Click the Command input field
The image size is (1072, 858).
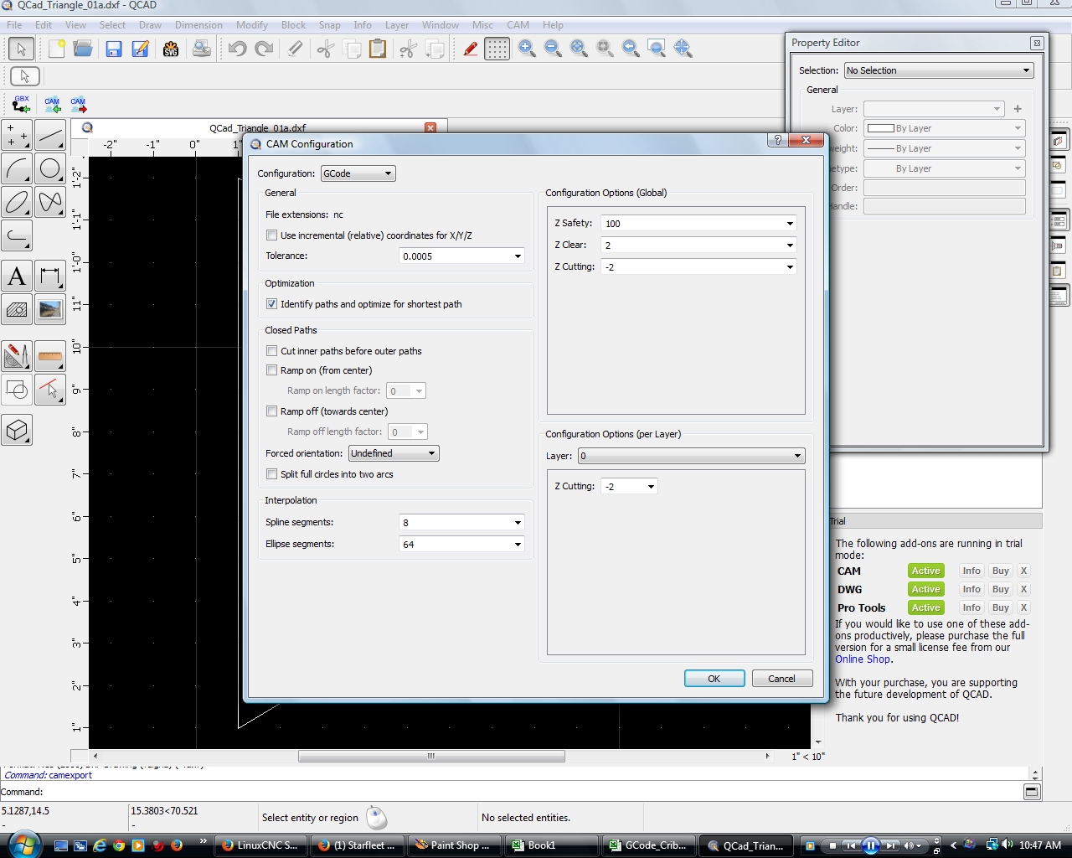533,792
